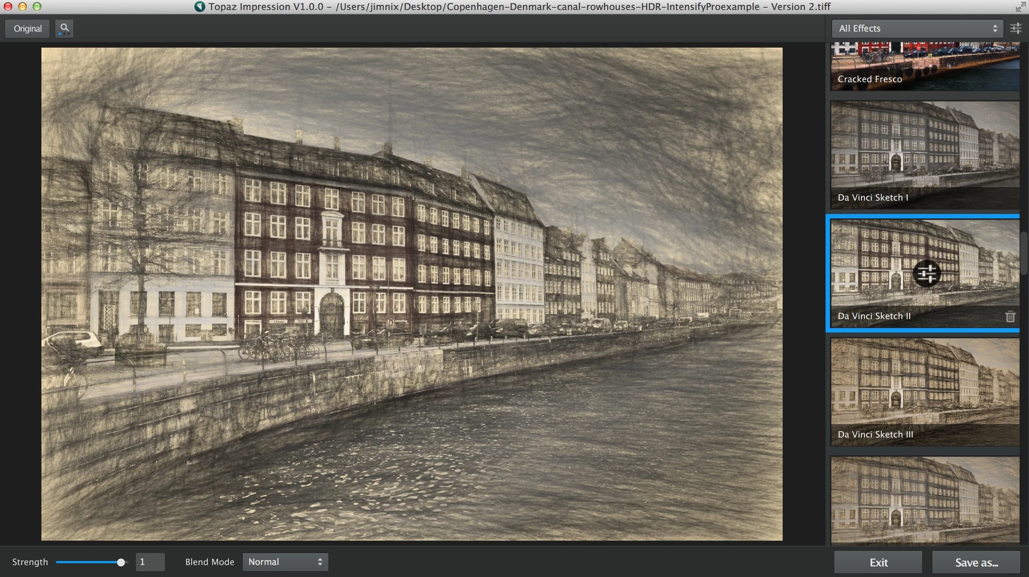Open the effect settings sliders icon at top right
The height and width of the screenshot is (577, 1029).
[1015, 28]
